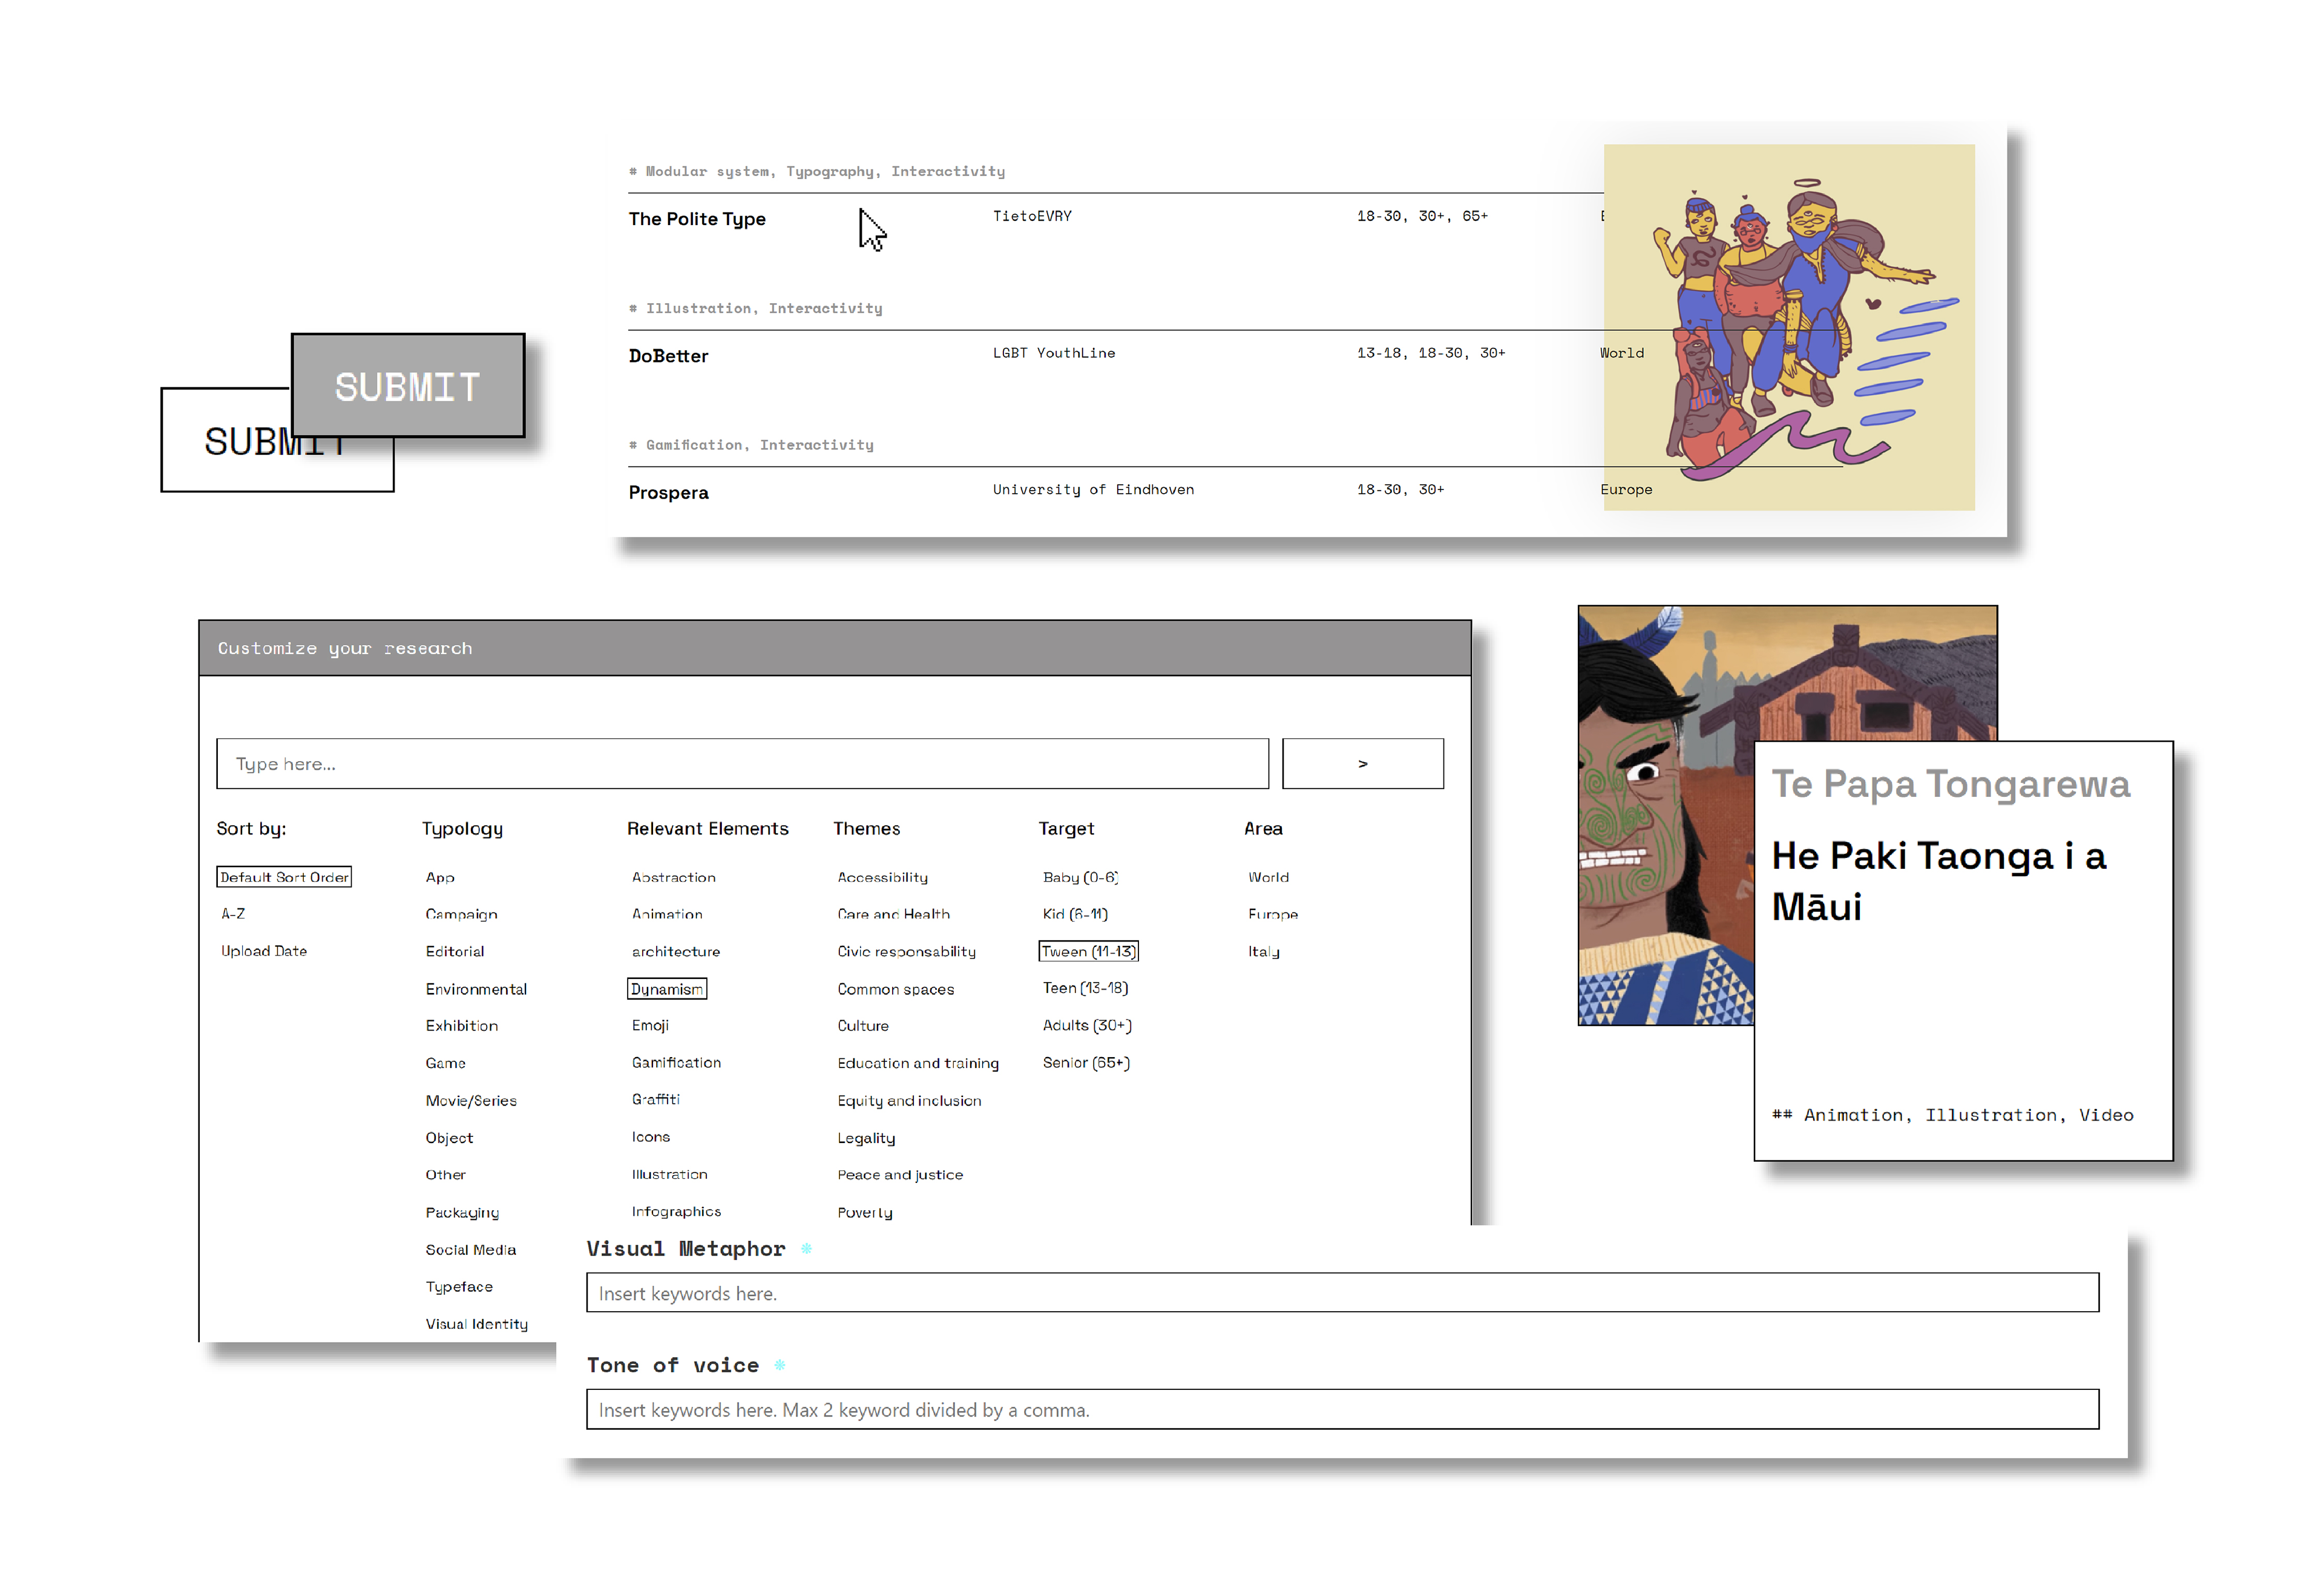Click the gray SUBMIT button

click(x=407, y=385)
